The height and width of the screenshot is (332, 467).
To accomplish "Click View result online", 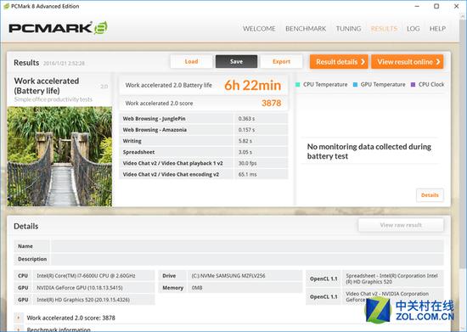I will [x=407, y=62].
